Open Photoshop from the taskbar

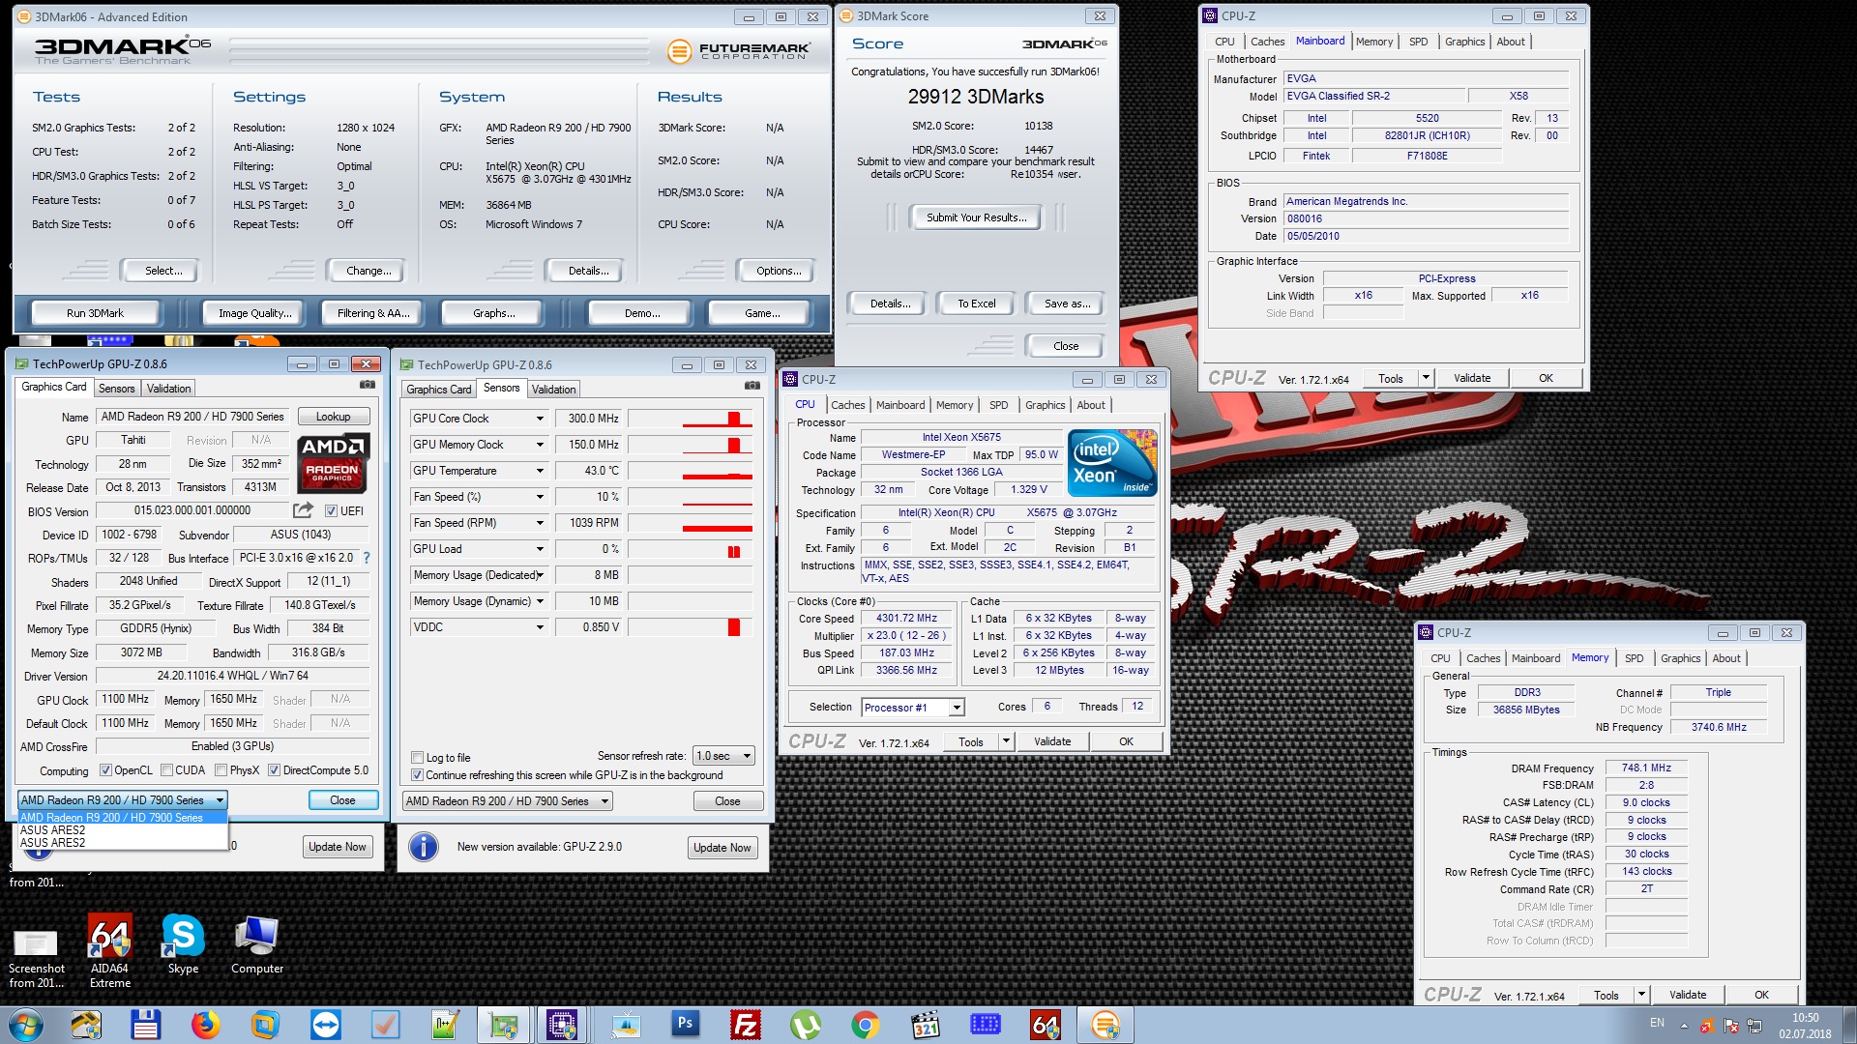click(685, 1023)
